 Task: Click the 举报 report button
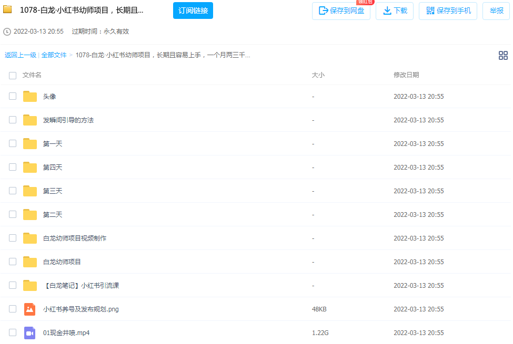click(x=496, y=11)
